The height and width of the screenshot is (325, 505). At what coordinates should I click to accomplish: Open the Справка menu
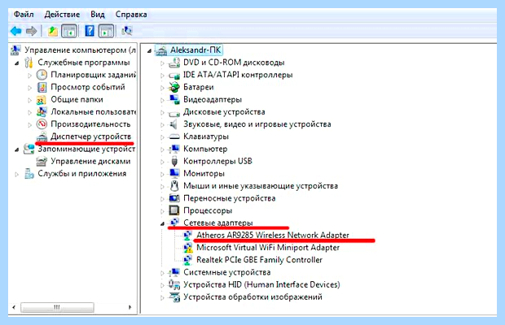pyautogui.click(x=131, y=15)
